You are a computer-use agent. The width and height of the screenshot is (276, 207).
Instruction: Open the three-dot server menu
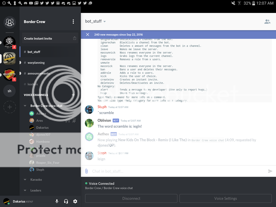(73, 22)
